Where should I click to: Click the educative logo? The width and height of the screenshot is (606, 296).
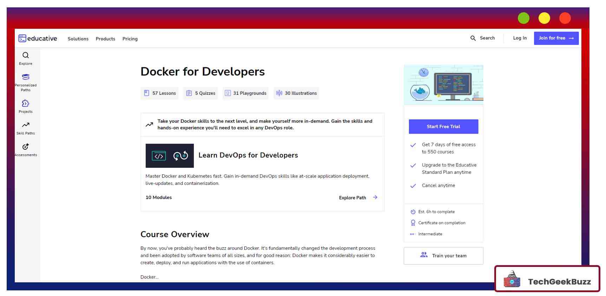tap(38, 39)
